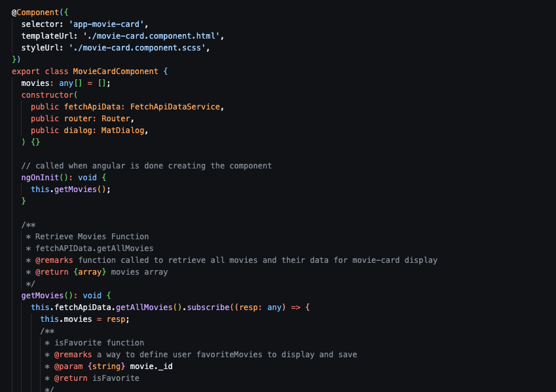Select the MovieCardComponent class name
The width and height of the screenshot is (556, 392).
point(116,71)
